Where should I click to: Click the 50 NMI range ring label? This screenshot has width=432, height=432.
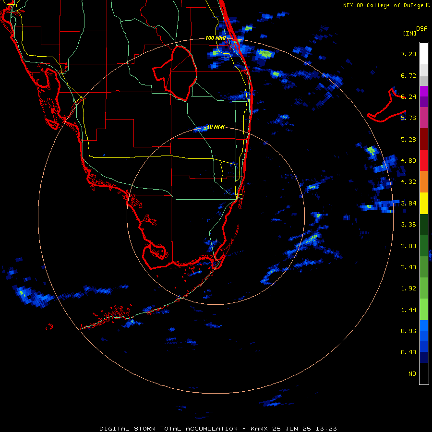(x=216, y=127)
